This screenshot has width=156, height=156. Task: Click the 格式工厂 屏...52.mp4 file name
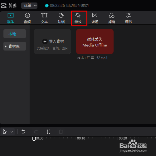click(x=92, y=58)
